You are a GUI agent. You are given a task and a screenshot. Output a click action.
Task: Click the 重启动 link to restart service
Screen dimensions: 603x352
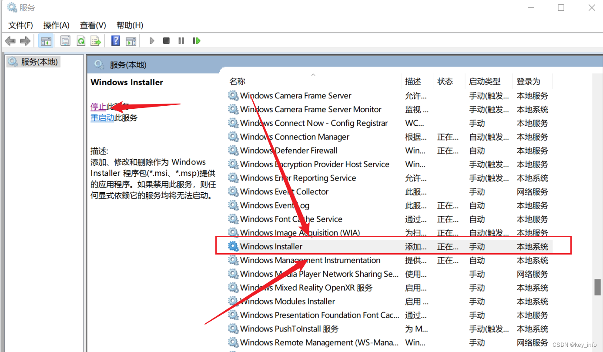(102, 118)
